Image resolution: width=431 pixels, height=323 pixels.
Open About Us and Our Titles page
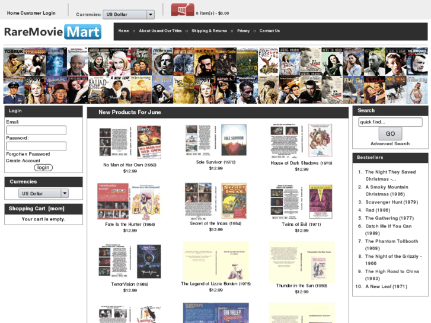[160, 31]
